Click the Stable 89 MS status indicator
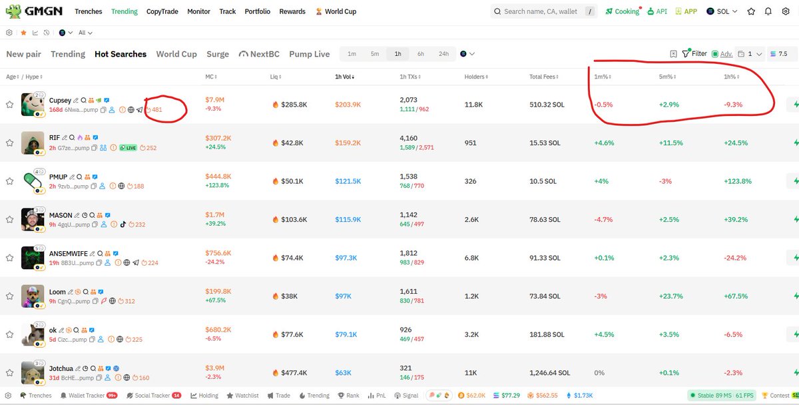Screen dimensions: 799x405 [722, 396]
